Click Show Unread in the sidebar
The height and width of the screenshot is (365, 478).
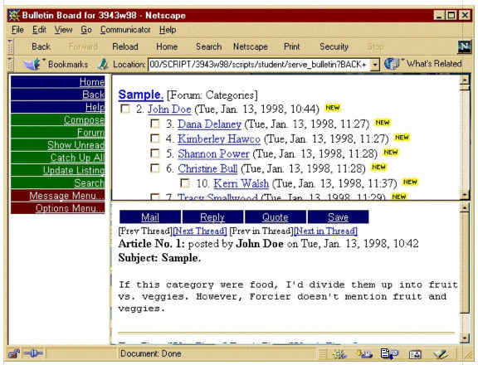click(57, 145)
